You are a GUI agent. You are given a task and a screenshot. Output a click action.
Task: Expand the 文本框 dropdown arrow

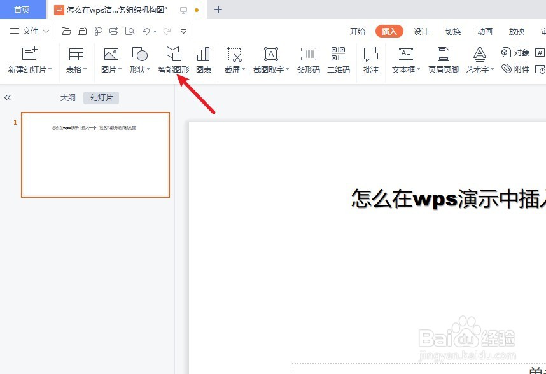(418, 69)
